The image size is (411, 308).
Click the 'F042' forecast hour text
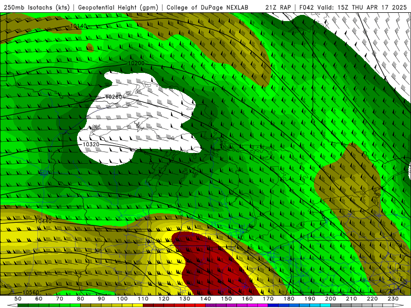click(x=306, y=7)
